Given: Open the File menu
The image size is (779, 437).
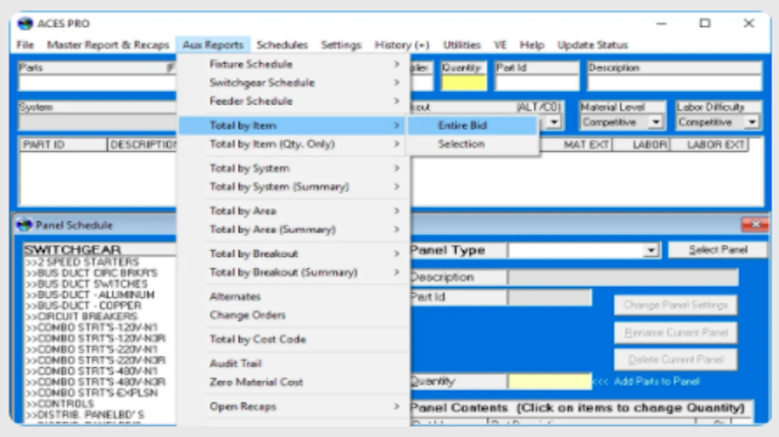Looking at the screenshot, I should click(25, 45).
